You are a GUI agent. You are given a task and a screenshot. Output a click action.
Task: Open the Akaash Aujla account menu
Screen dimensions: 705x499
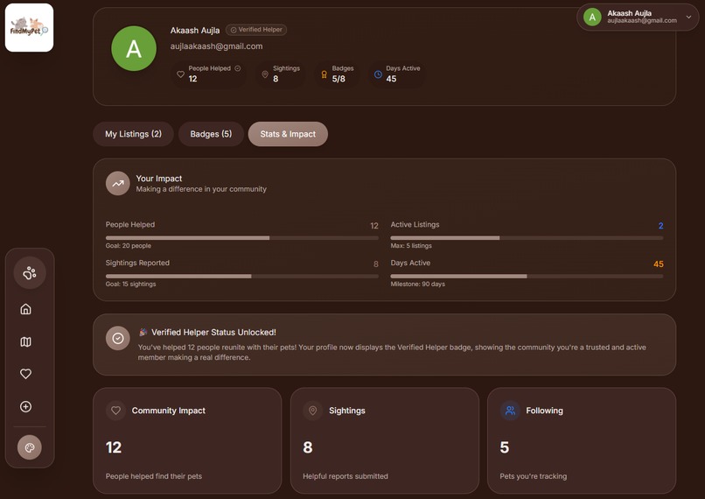pyautogui.click(x=638, y=18)
